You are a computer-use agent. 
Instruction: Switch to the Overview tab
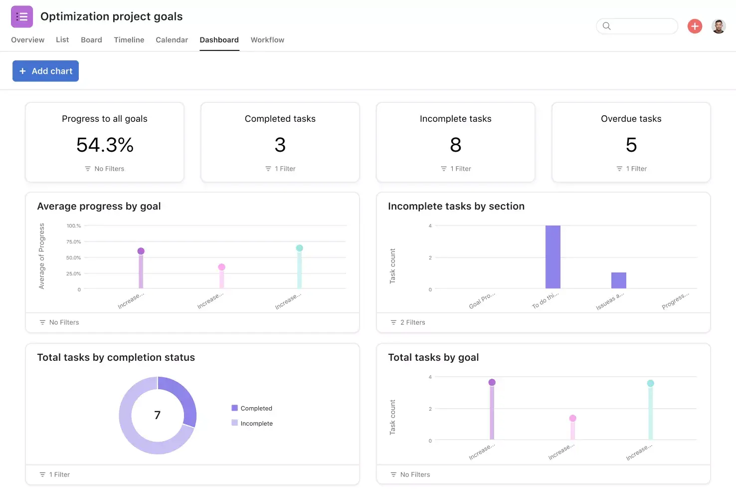click(x=27, y=40)
